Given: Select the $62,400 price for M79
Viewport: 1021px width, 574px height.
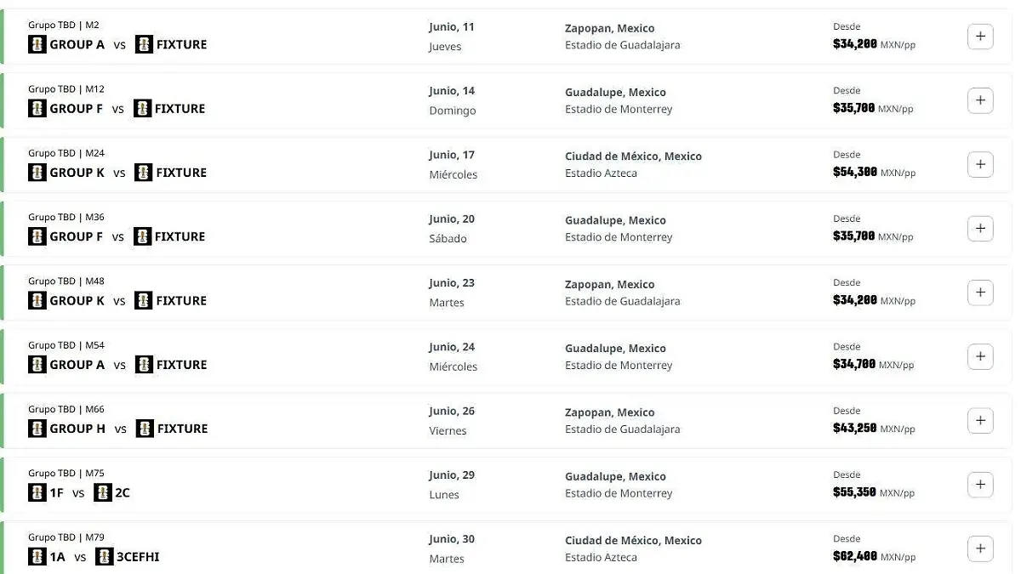Looking at the screenshot, I should click(x=854, y=557).
